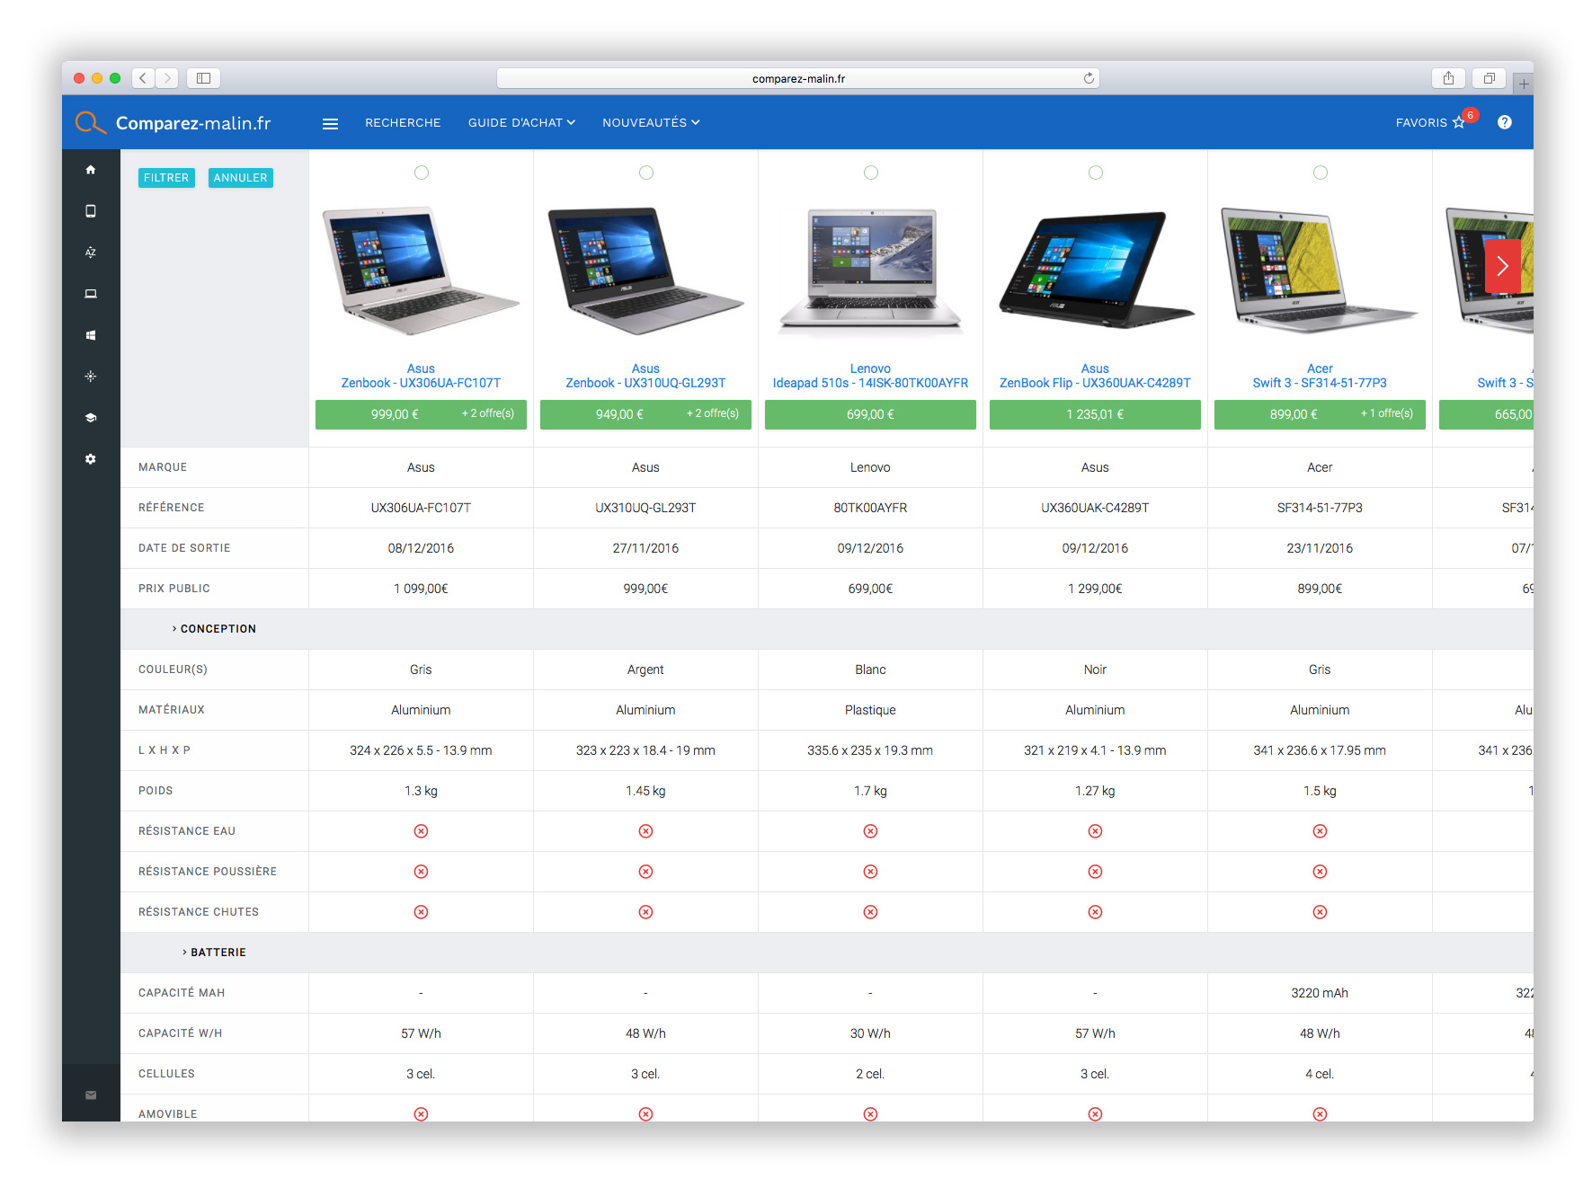Click the 'UX306UA-FC107T' reference cell
Screen dimensions: 1592x1179
click(421, 508)
